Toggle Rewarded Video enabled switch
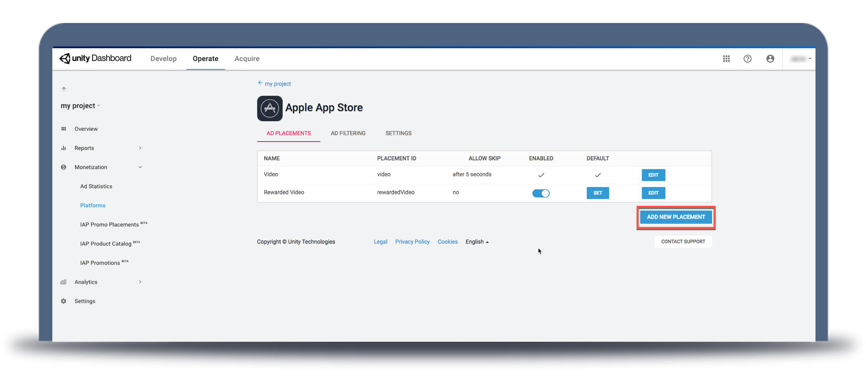The image size is (866, 390). point(541,193)
